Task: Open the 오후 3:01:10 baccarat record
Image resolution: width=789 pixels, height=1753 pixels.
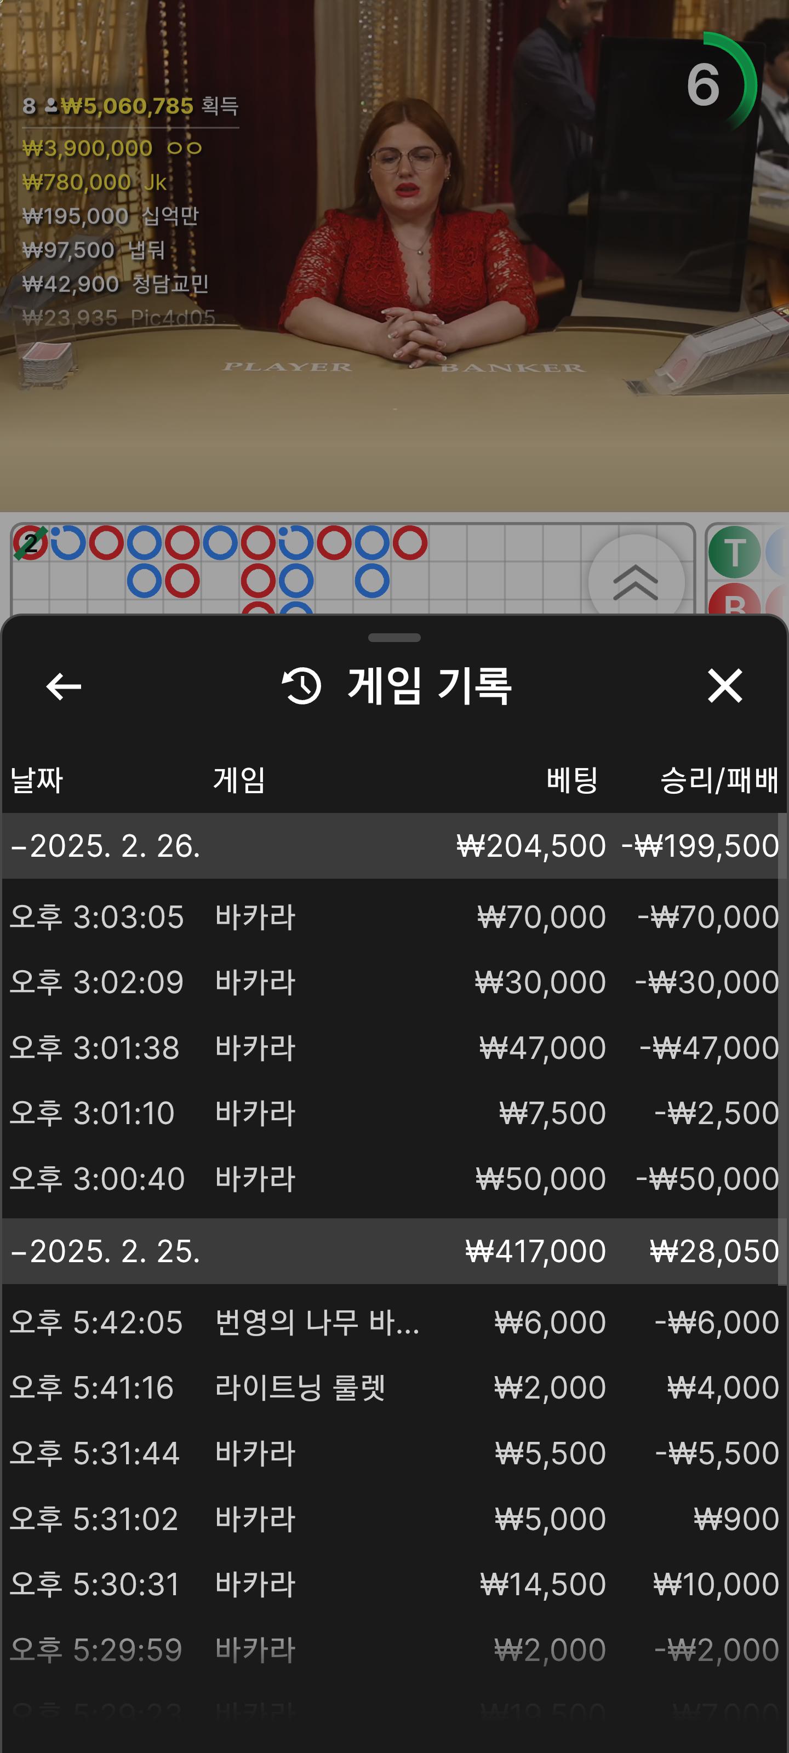Action: pyautogui.click(x=394, y=1113)
